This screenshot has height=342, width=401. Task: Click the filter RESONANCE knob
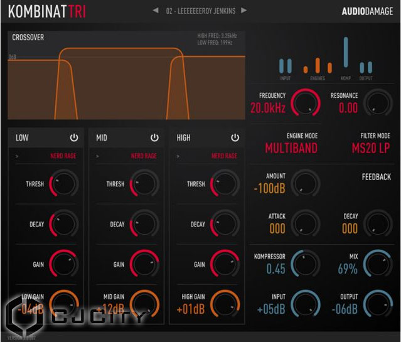pyautogui.click(x=378, y=103)
